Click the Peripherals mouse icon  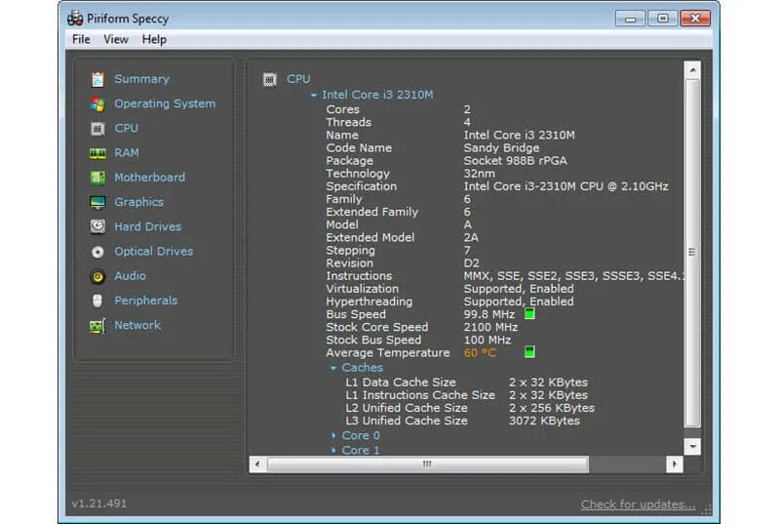point(97,301)
